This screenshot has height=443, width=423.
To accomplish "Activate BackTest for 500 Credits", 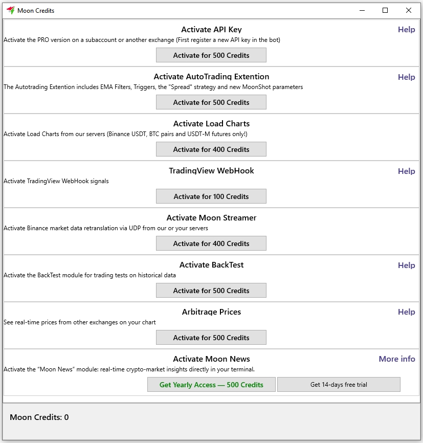I will coord(211,291).
